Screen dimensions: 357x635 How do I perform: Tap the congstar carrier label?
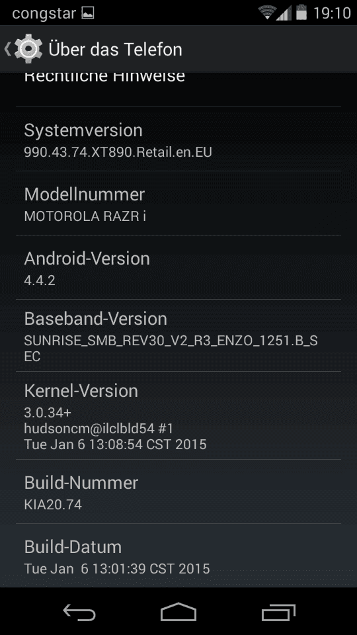point(44,13)
